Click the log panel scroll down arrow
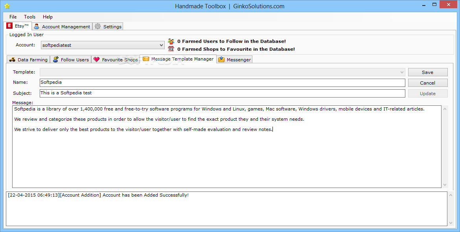The image size is (460, 232). (x=451, y=223)
